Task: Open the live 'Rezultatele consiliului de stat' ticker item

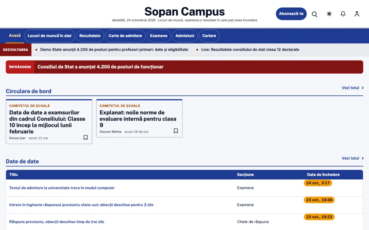Action: [250, 49]
